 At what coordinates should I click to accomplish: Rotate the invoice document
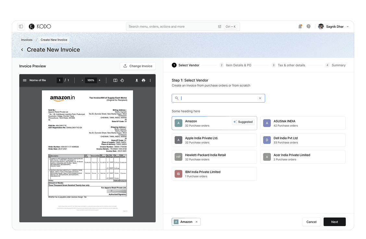122,80
